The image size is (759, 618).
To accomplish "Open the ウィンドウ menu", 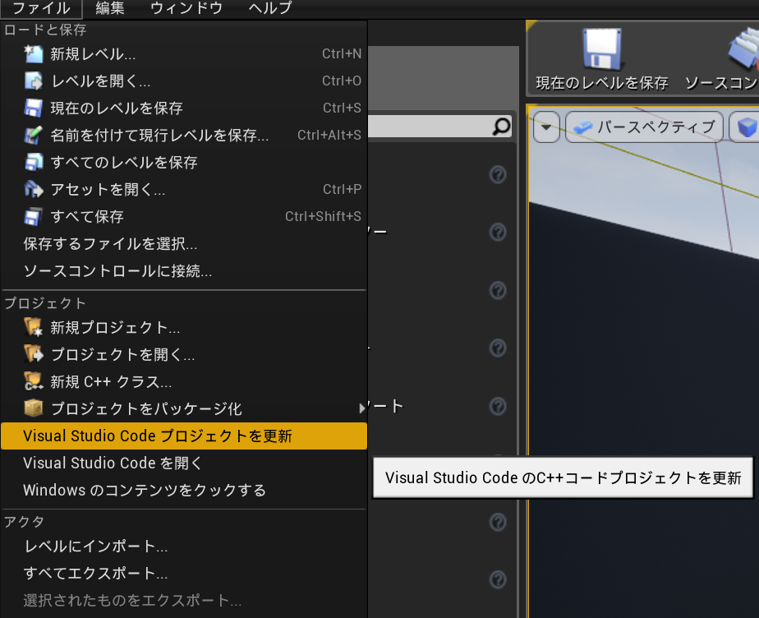I will pos(186,8).
